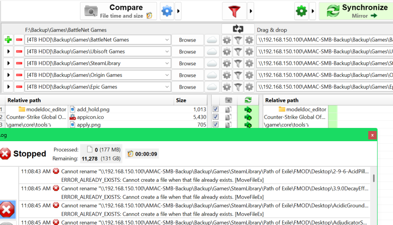The image size is (393, 225).
Task: Change sync action for appicon.ico
Action: pyautogui.click(x=248, y=117)
